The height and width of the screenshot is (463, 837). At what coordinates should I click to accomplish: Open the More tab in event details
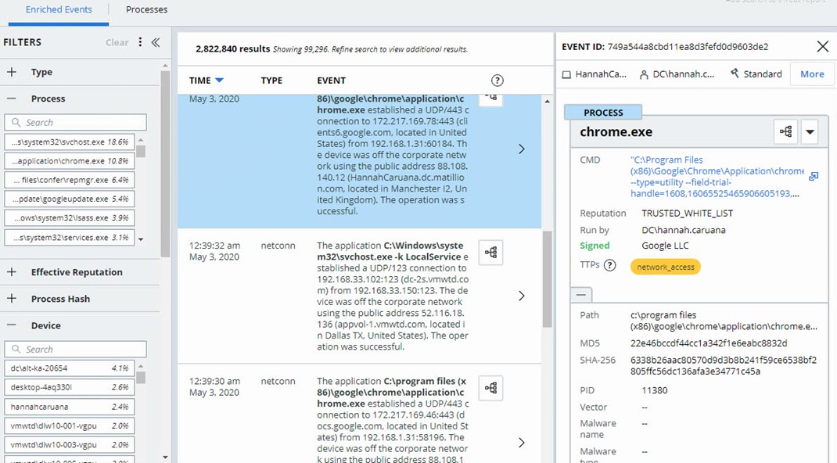pyautogui.click(x=812, y=74)
